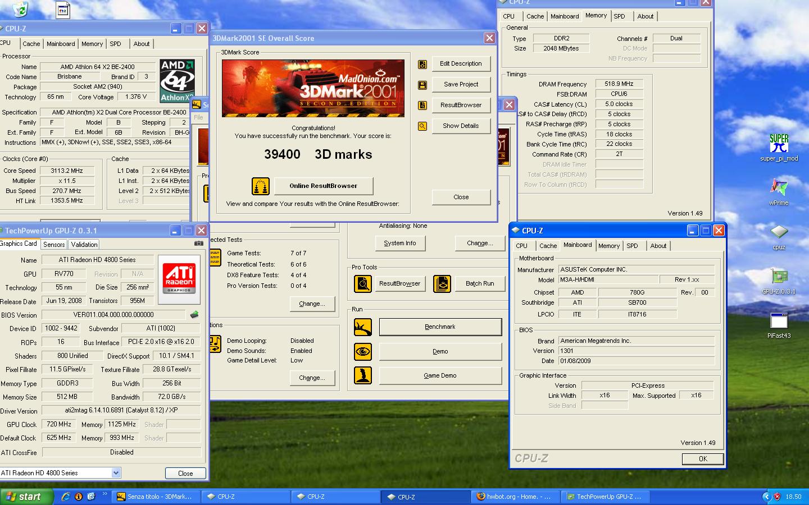This screenshot has width=809, height=505.
Task: Click the system clock showing 18.50
Action: pos(793,497)
